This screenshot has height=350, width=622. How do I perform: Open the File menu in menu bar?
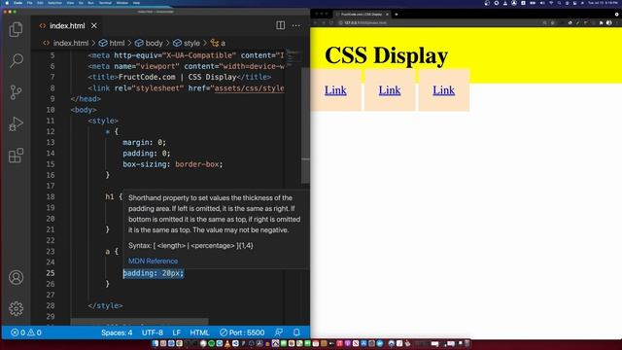pyautogui.click(x=30, y=3)
